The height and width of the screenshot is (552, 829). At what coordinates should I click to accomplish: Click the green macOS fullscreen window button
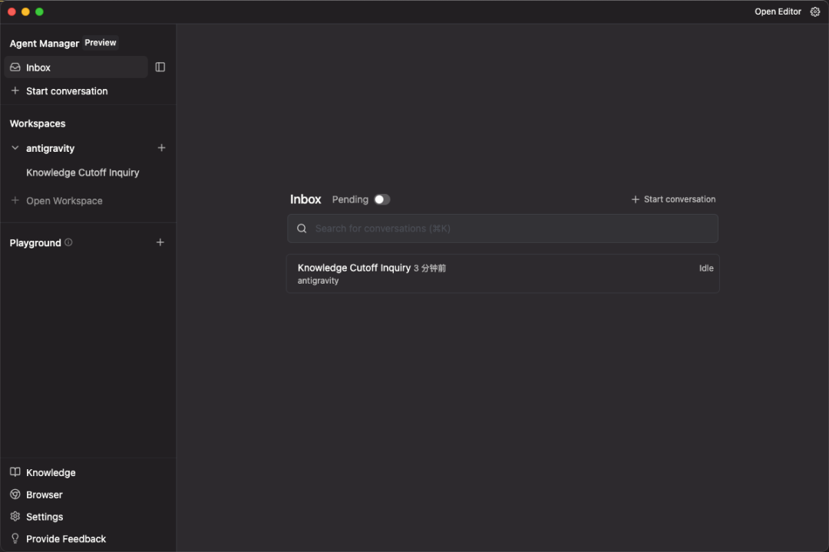click(39, 11)
